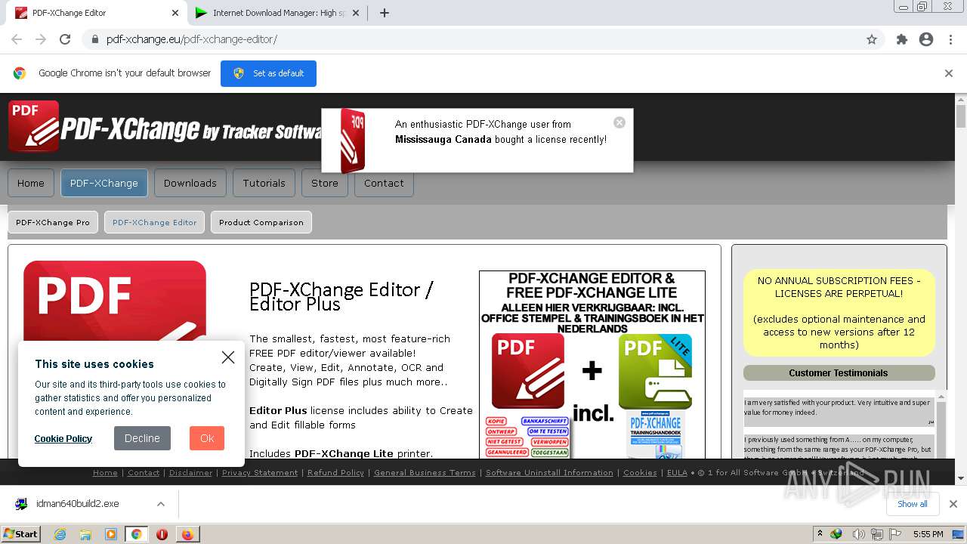Click the browser back arrow
The height and width of the screenshot is (544, 967).
pos(17,39)
